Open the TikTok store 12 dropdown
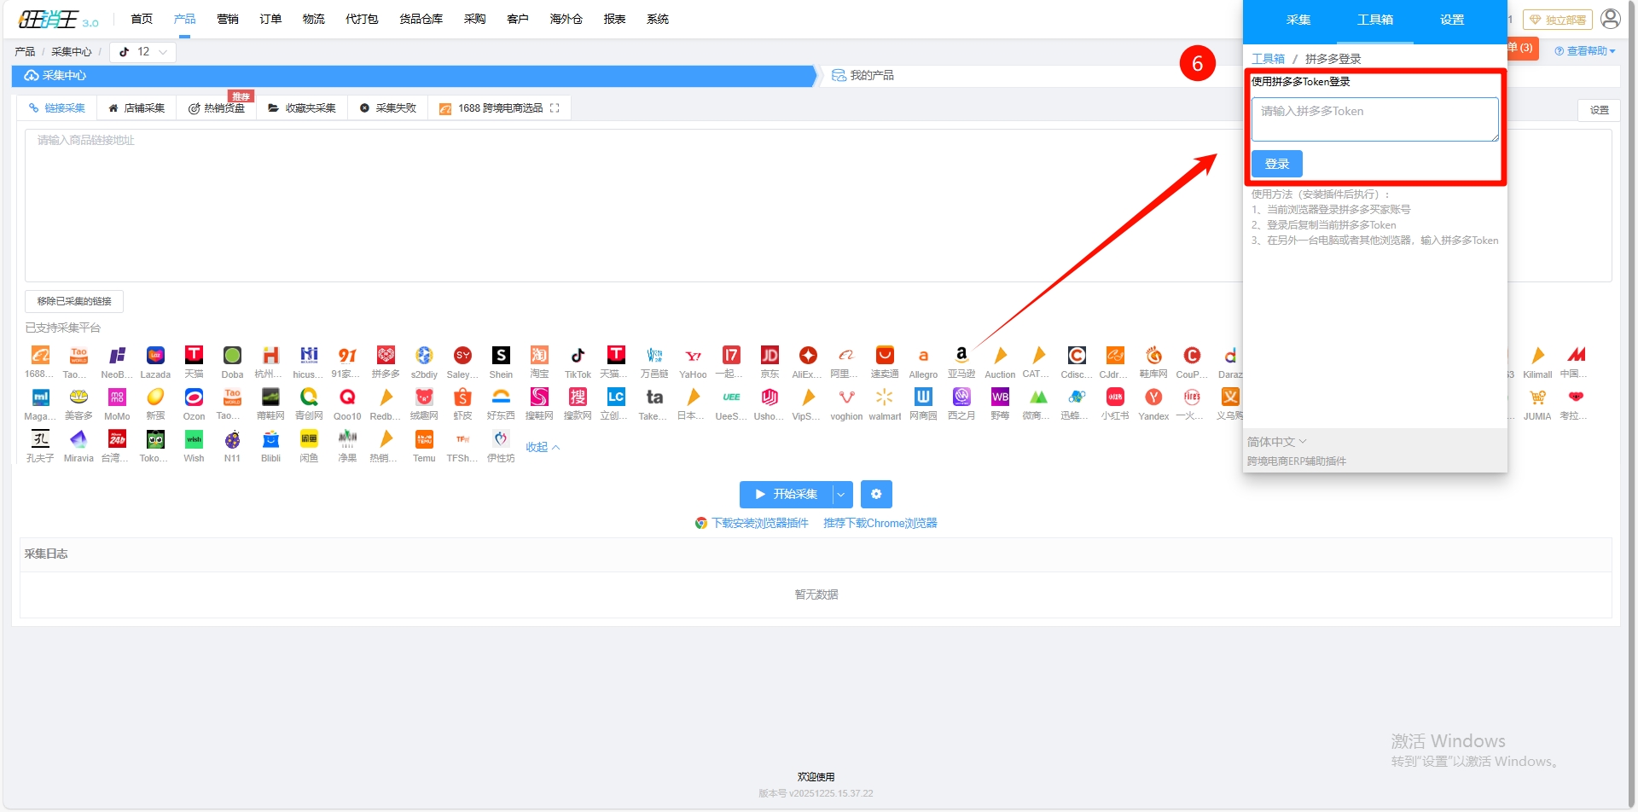Viewport: 1638px width, 812px height. (143, 52)
